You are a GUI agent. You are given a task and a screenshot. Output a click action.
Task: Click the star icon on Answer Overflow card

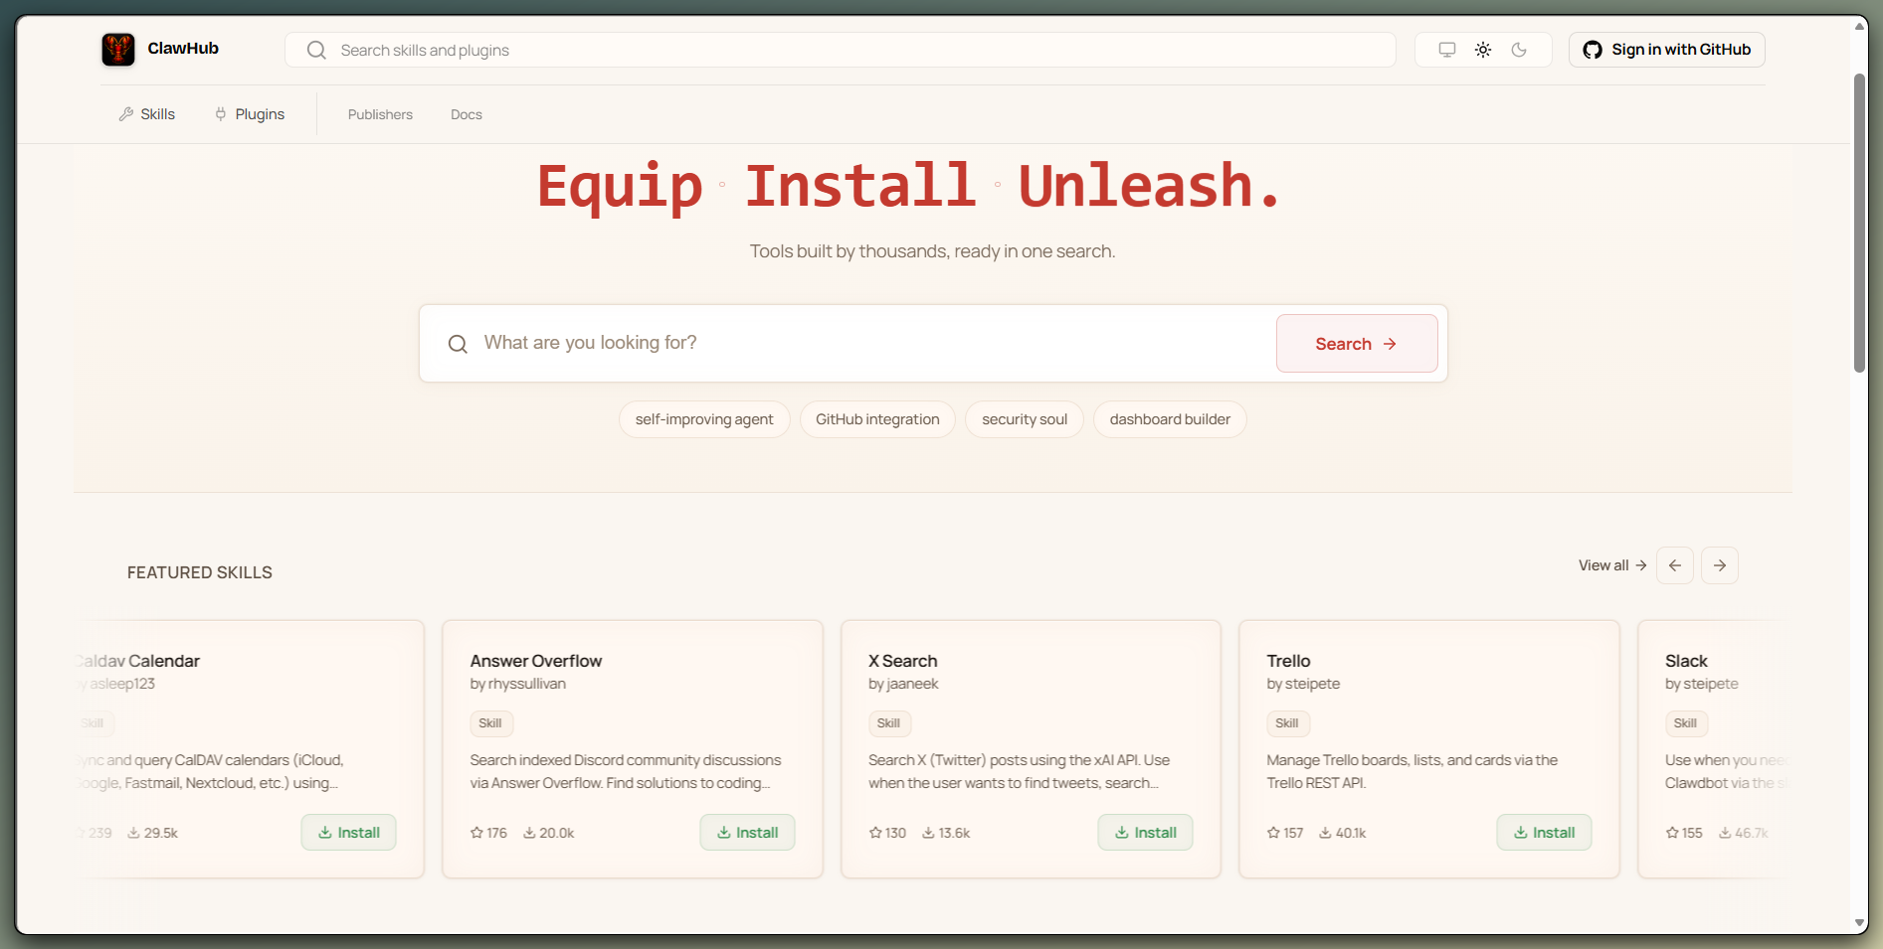coord(476,833)
